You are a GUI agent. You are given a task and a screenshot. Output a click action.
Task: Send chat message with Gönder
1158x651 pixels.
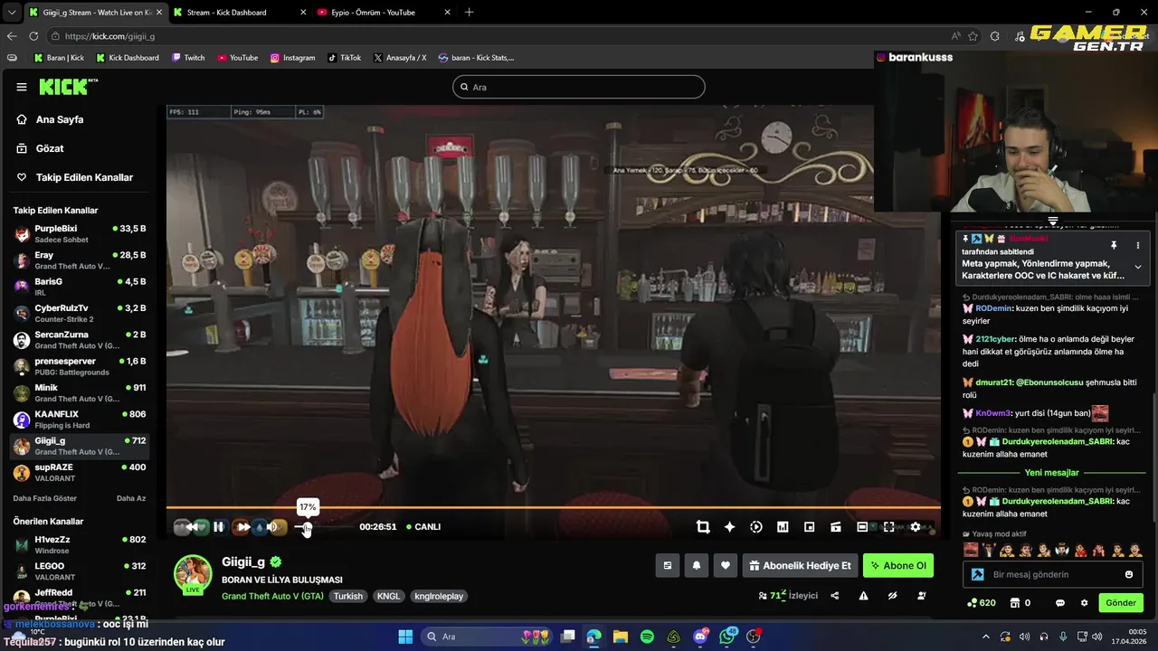tap(1121, 603)
